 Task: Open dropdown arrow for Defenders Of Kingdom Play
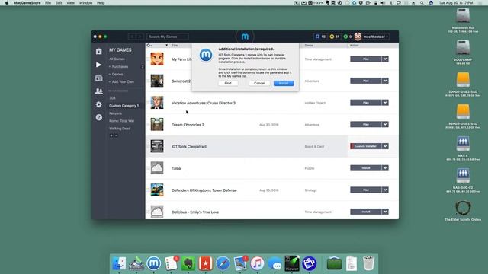[x=385, y=190]
